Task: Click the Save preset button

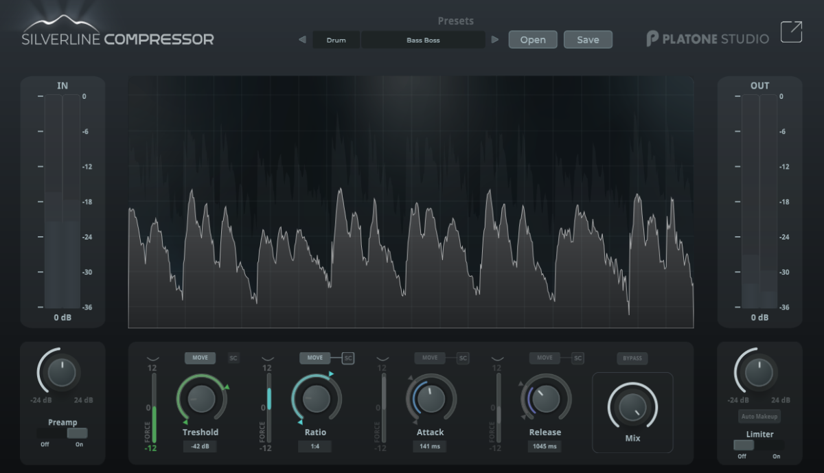Action: 588,40
